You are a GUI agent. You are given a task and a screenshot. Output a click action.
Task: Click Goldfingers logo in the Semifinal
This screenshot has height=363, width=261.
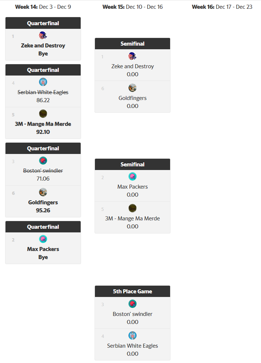point(133,88)
